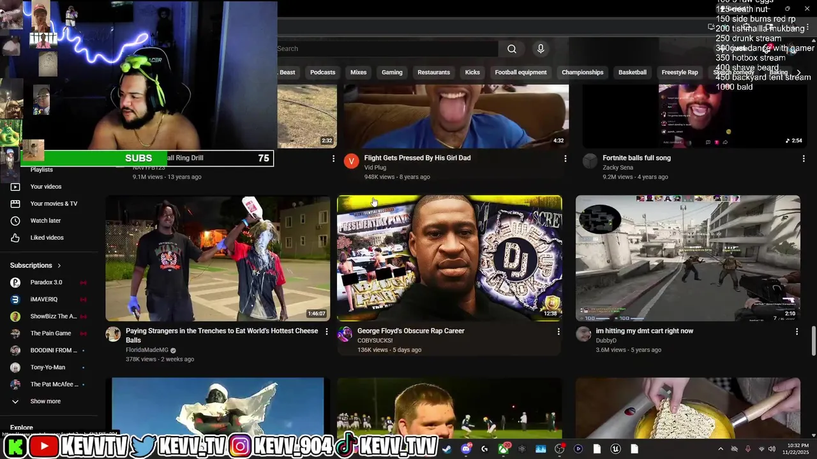Expand Show more subscriptions
The image size is (817, 459).
45,402
